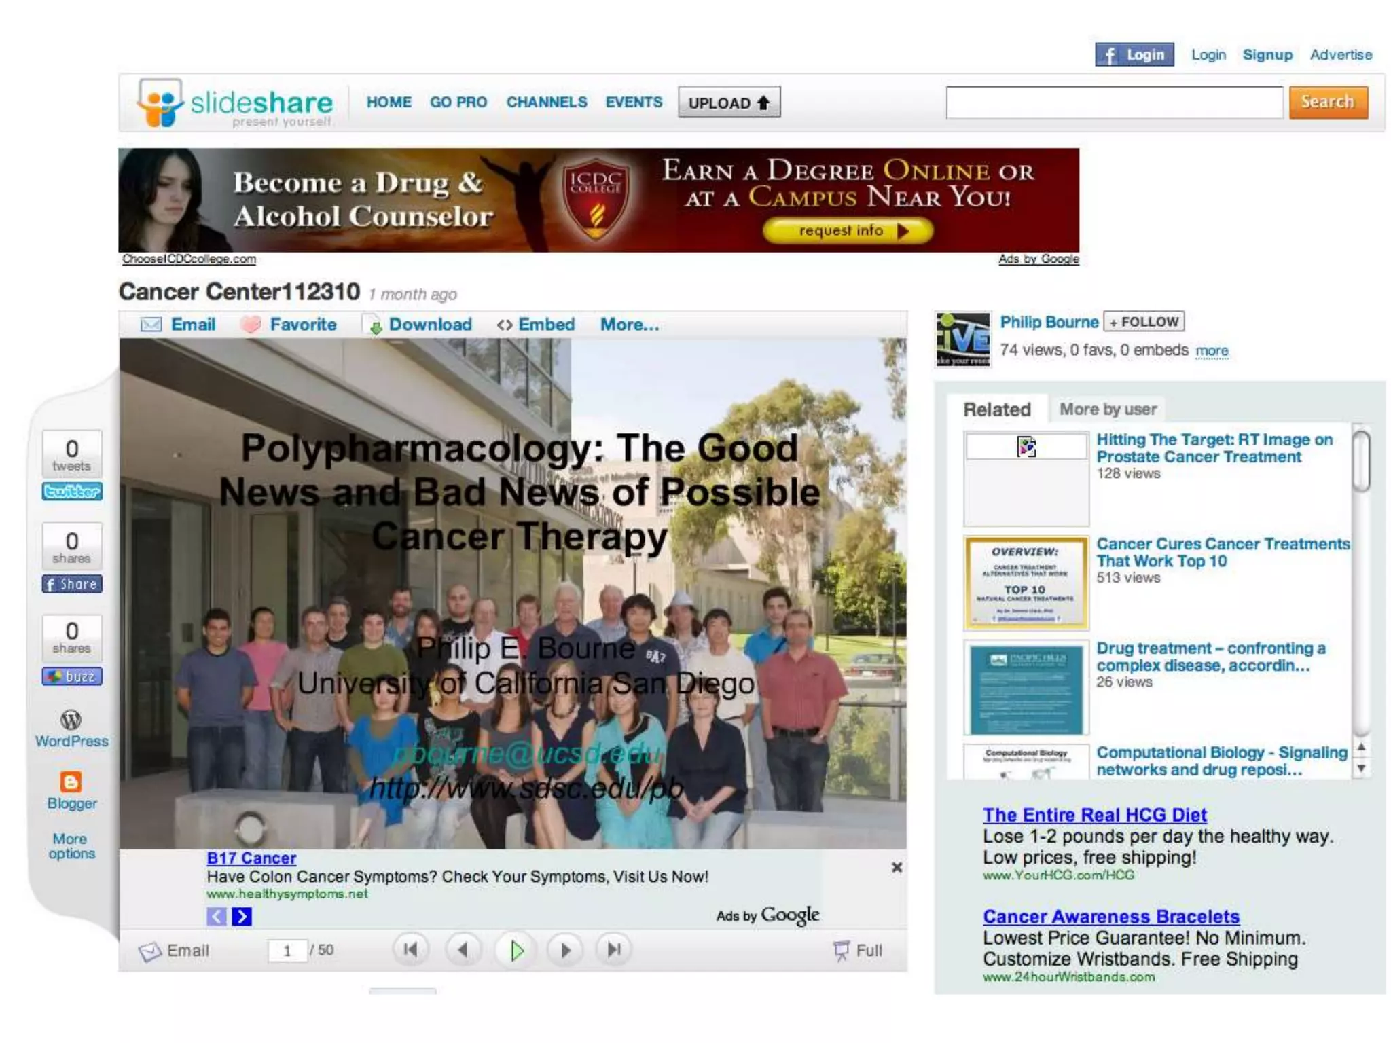This screenshot has width=1391, height=1043.
Task: Skip to the last slide
Action: (614, 950)
